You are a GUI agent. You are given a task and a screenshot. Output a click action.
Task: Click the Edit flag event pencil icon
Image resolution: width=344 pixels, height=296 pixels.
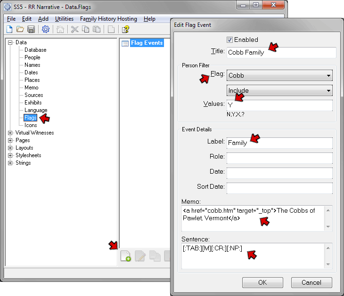tap(140, 256)
